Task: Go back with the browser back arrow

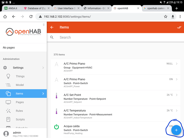Action: (14, 17)
